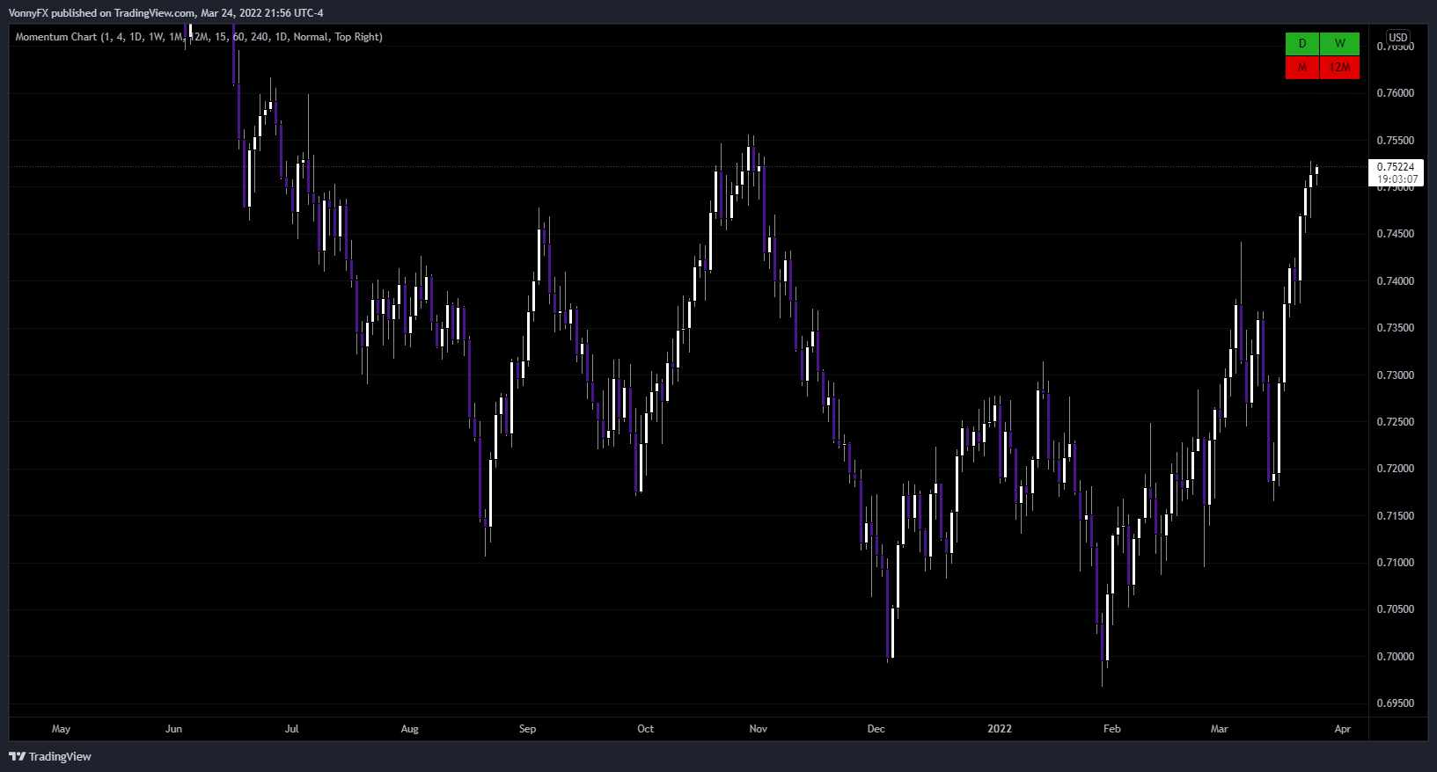
Task: Click the 0.70500 price axis label
Action: point(1396,609)
